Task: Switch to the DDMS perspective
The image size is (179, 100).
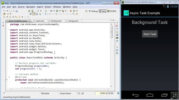Action: [x=112, y=11]
